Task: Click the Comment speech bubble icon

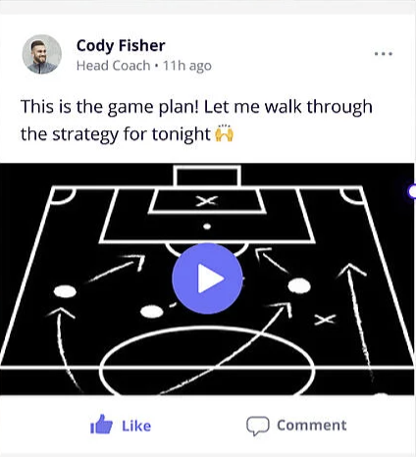Action: coord(258,426)
